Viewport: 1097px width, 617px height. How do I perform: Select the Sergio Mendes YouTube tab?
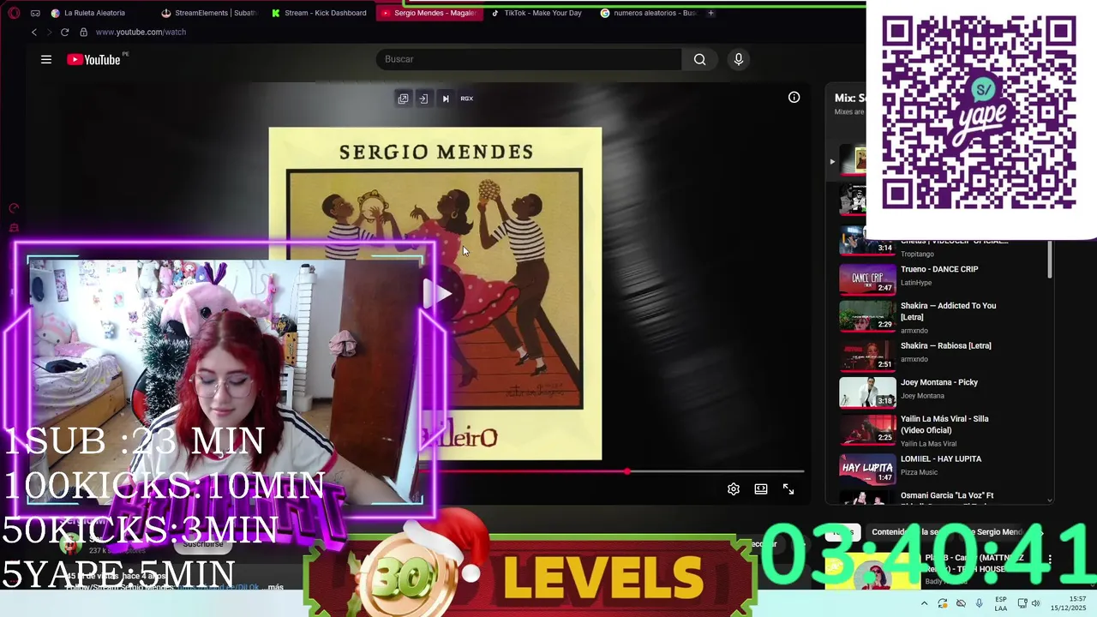tap(429, 13)
